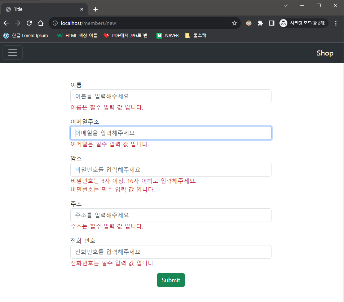Focus the 전화 번호 phone input field
344x302 pixels.
click(171, 252)
